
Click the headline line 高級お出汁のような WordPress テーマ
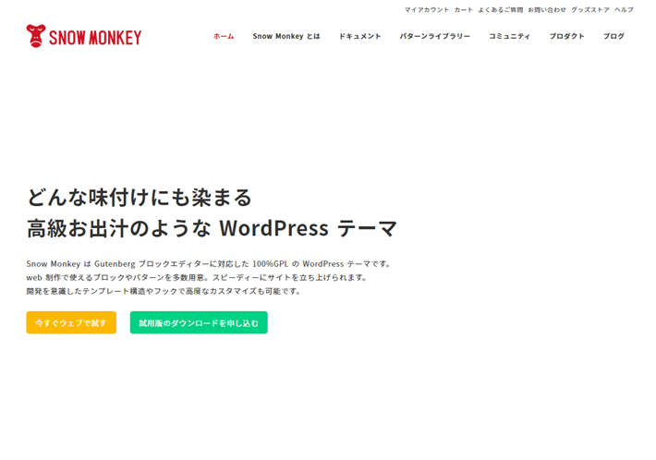click(212, 228)
